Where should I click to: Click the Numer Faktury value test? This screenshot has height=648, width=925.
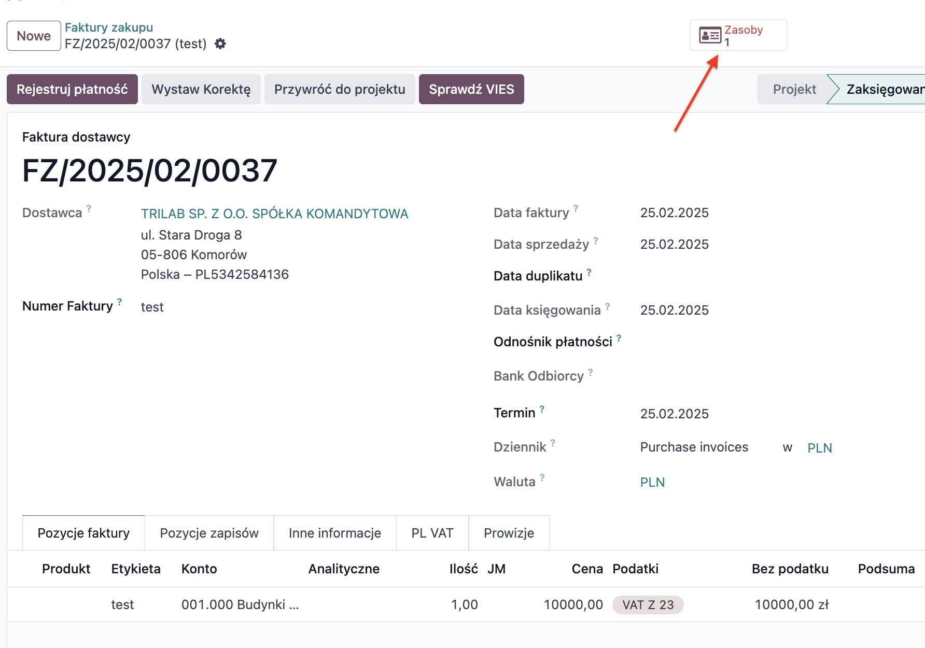click(x=152, y=307)
